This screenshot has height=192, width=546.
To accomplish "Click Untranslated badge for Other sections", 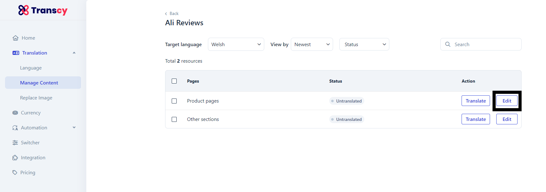I will pos(346,119).
